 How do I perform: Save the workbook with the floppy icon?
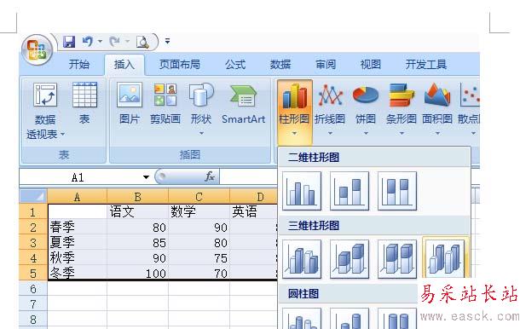(x=69, y=42)
